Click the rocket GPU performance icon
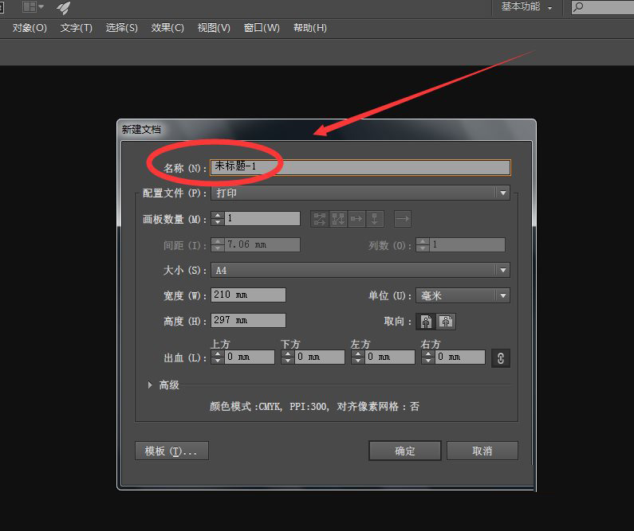The width and height of the screenshot is (634, 531). (64, 7)
